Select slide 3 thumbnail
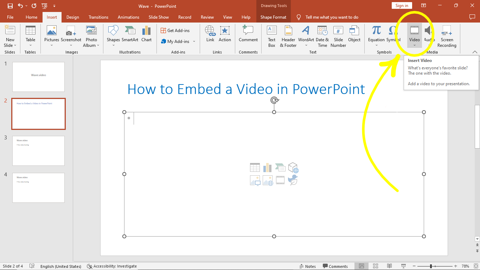480x270 pixels. click(x=38, y=151)
